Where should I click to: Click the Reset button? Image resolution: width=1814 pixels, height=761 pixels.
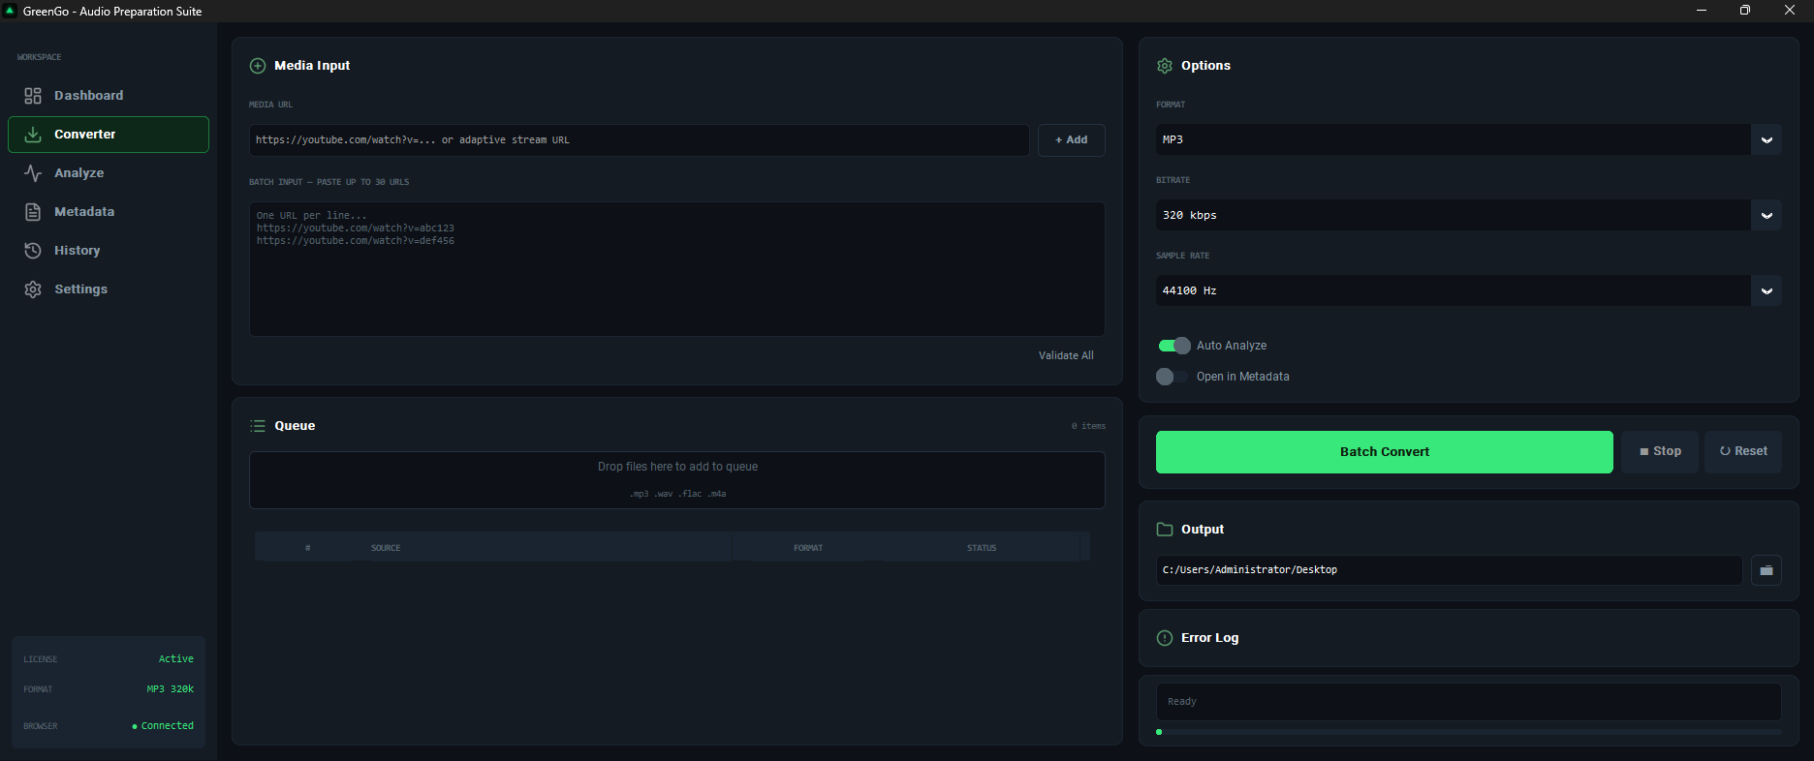point(1743,452)
